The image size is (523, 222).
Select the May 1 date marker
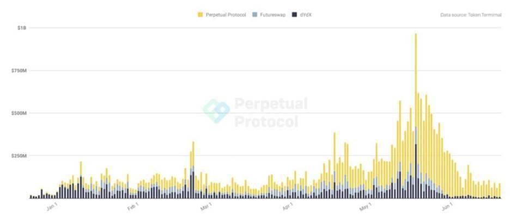[366, 207]
